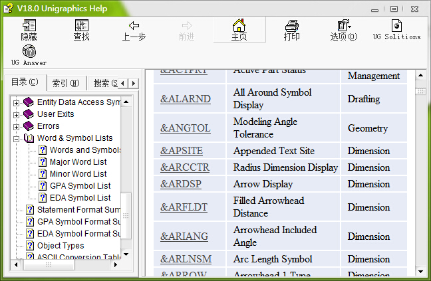Screen dimensions: 431x281
Task: Click the Errors book icon
Action: click(x=29, y=126)
